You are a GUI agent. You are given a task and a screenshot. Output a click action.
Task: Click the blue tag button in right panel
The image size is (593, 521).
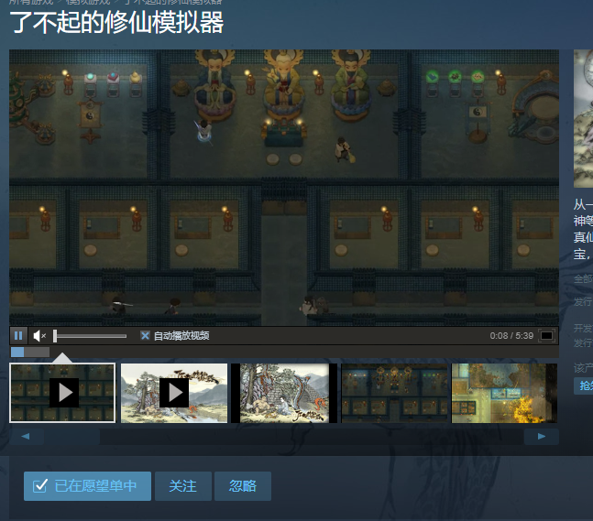click(583, 385)
